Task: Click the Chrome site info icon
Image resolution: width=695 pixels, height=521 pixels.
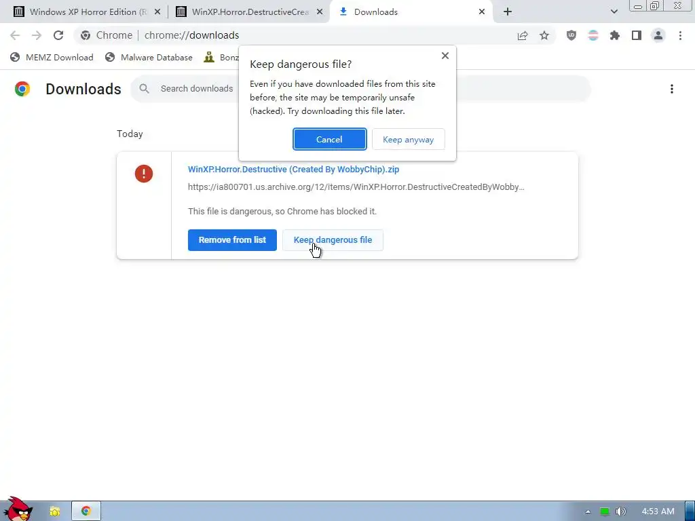Action: coord(86,35)
